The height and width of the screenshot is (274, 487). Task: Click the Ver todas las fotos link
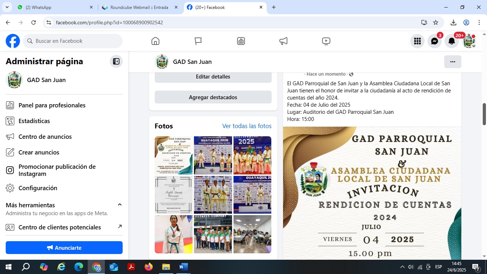pos(247,126)
